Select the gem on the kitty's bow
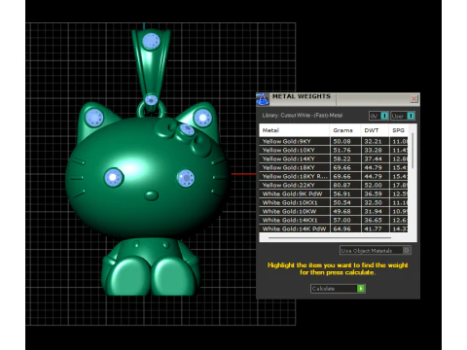467x350 pixels. pyautogui.click(x=187, y=129)
